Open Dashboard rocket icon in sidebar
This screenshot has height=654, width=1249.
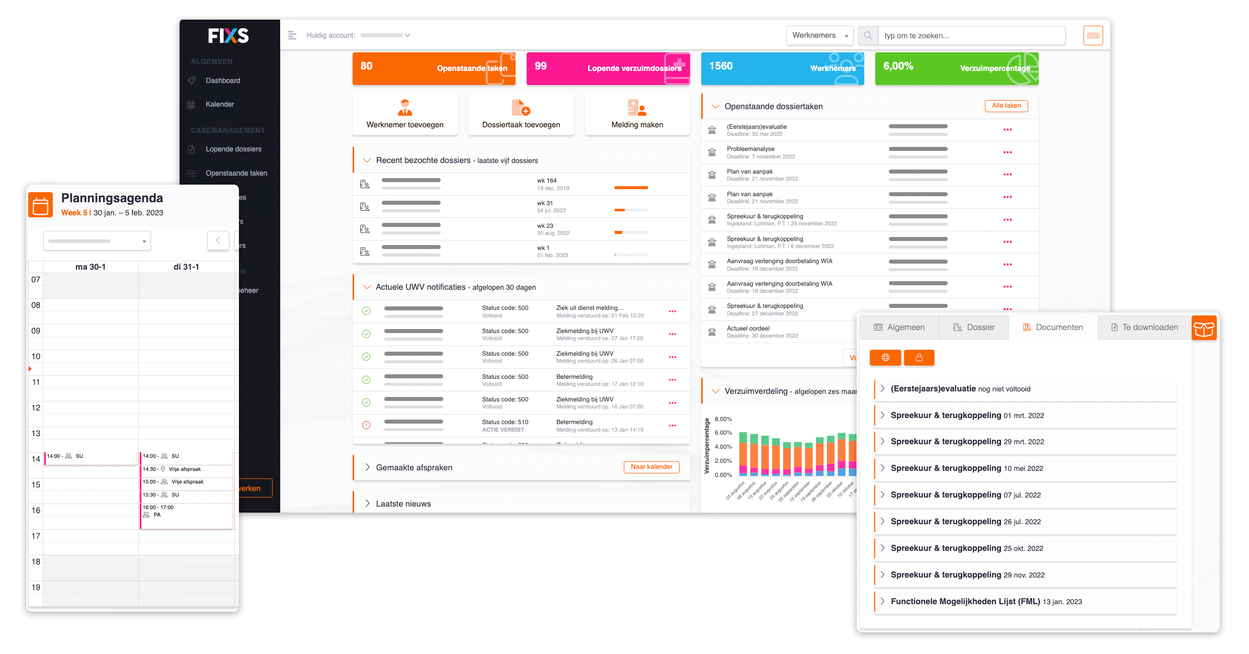[191, 80]
